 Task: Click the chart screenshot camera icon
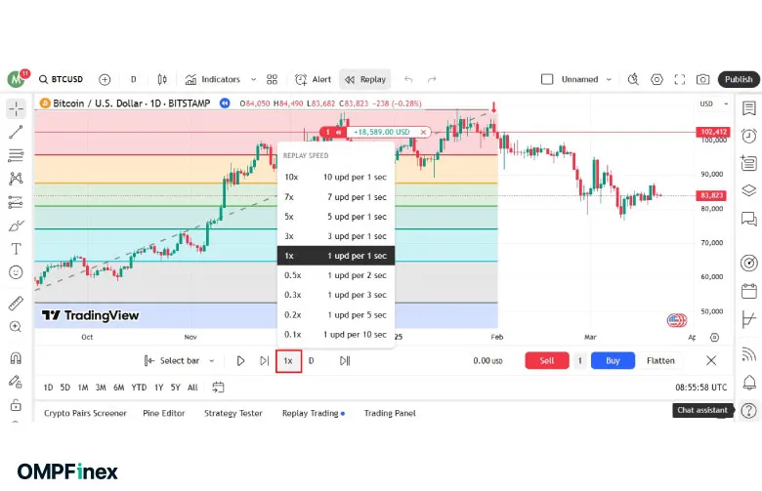703,79
